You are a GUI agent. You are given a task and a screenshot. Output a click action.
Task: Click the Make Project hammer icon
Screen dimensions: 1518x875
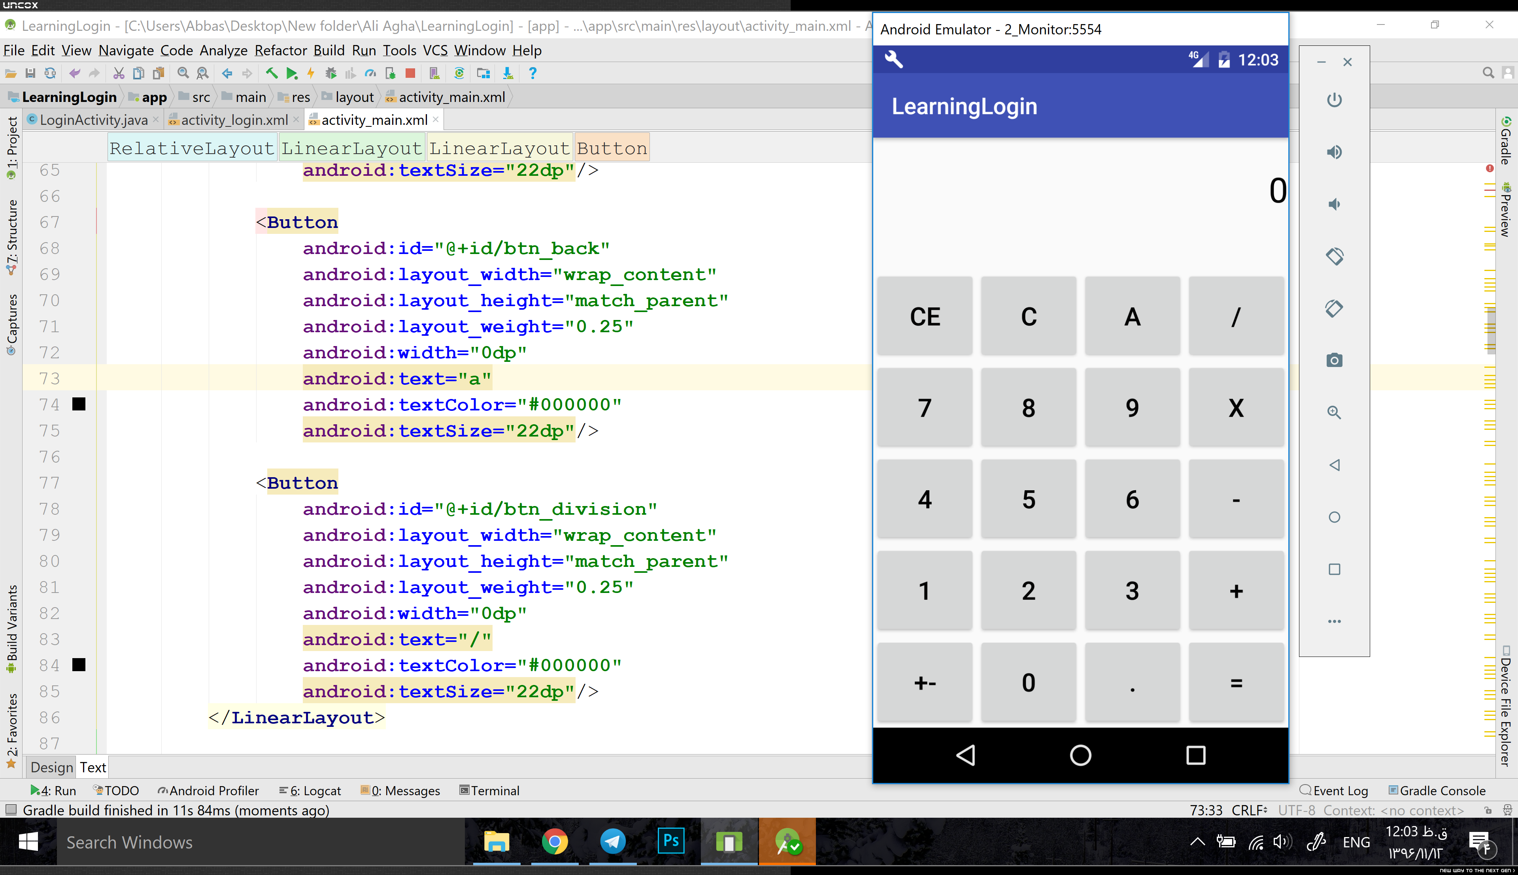tap(272, 73)
